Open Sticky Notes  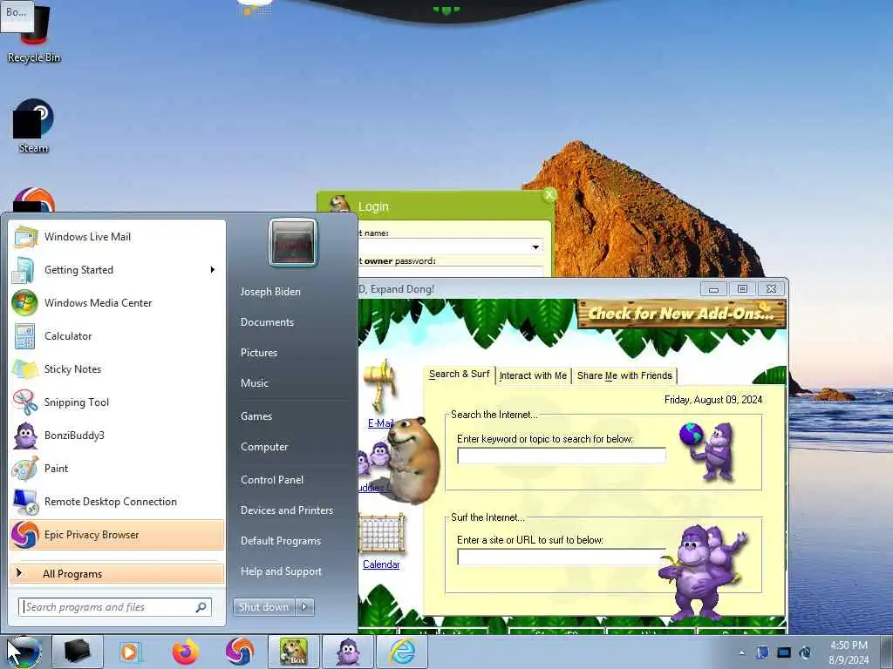[x=117, y=368]
